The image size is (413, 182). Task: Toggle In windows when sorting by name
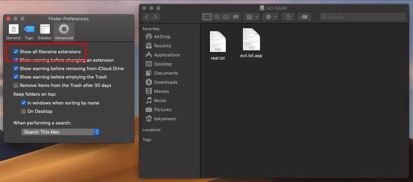24,103
